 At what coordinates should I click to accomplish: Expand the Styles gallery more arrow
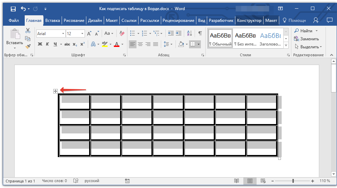[x=286, y=46]
